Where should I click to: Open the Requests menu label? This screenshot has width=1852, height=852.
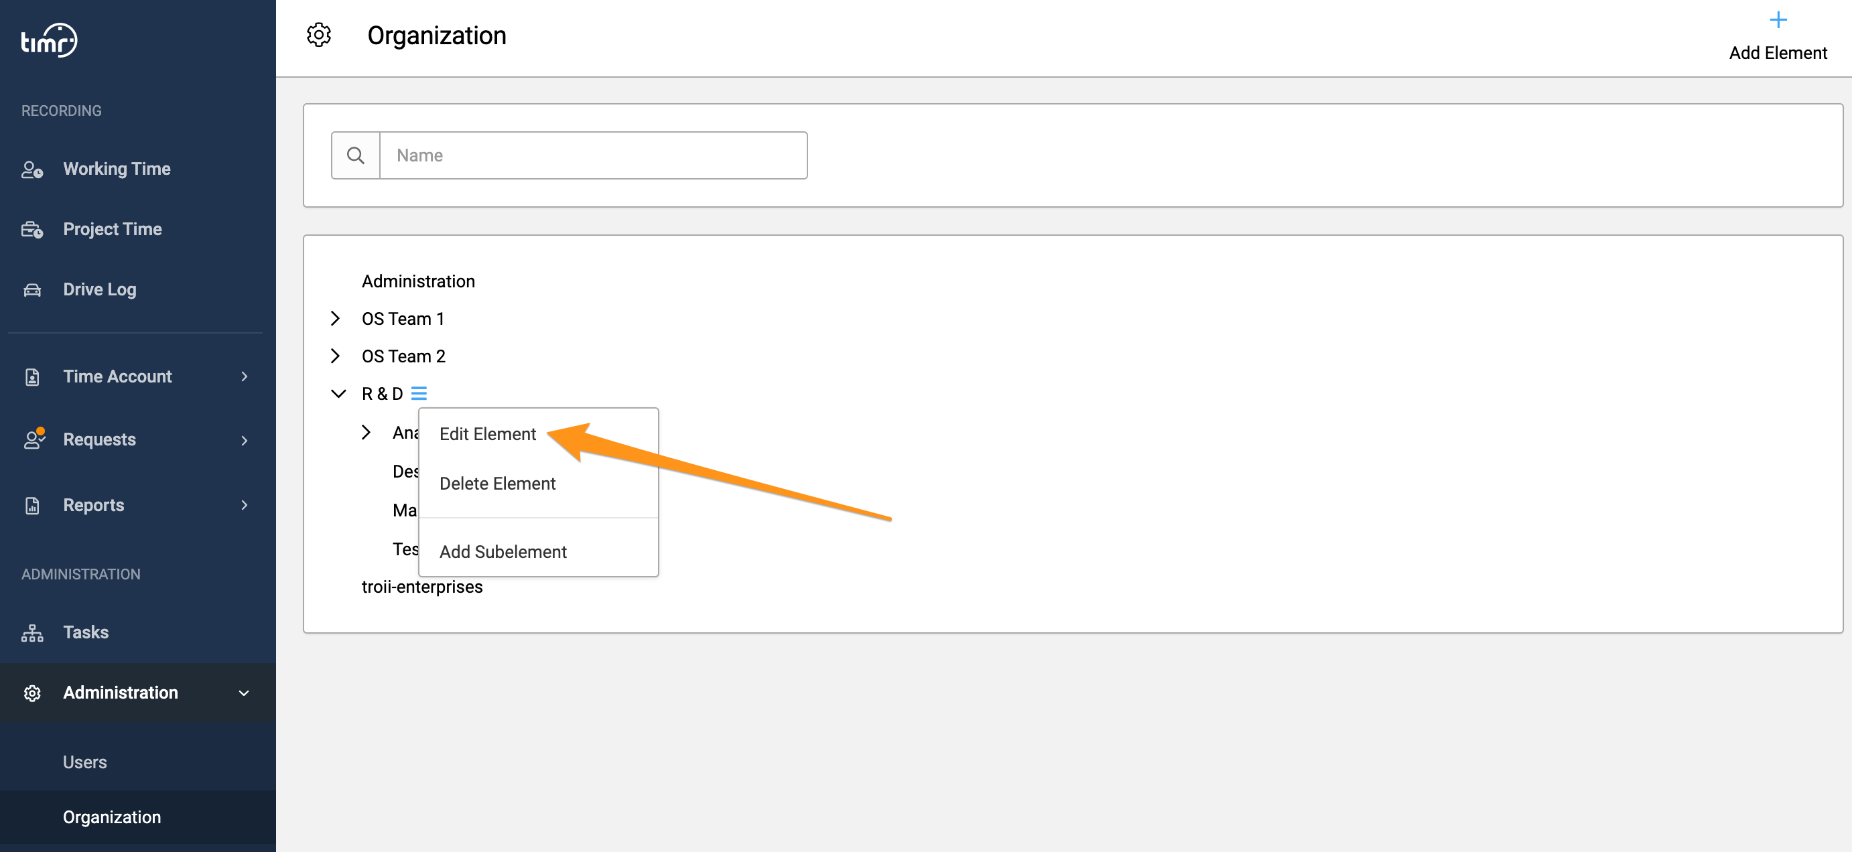(x=99, y=440)
